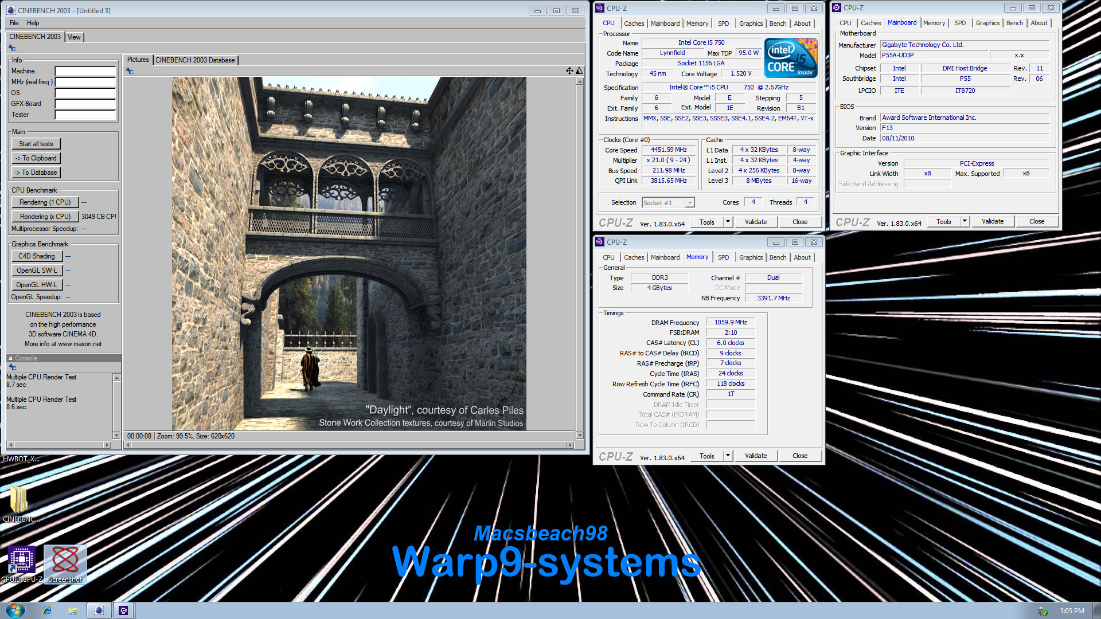Click the picture view's vertical scrollbar down arrow

580,436
